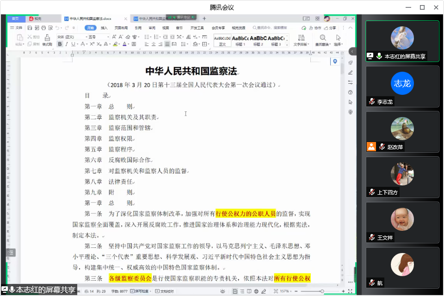Click the italic formatting icon
Image resolution: width=444 pixels, height=296 pixels.
67,44
